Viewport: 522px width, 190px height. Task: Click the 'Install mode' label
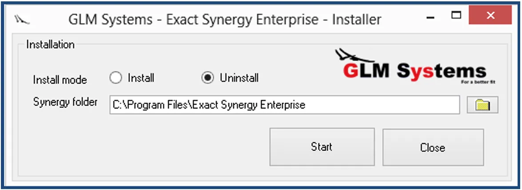(x=60, y=80)
